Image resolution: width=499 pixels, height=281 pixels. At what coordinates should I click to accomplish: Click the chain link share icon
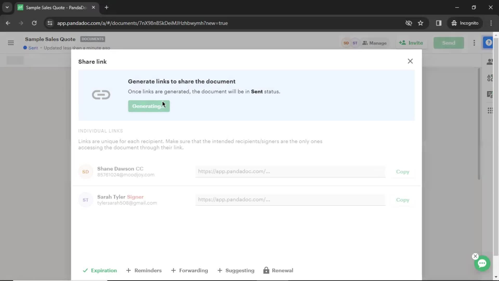click(x=101, y=94)
